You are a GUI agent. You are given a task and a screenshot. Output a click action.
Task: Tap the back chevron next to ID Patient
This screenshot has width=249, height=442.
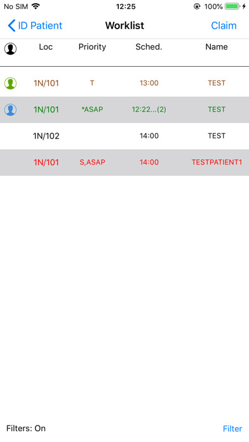coord(11,25)
